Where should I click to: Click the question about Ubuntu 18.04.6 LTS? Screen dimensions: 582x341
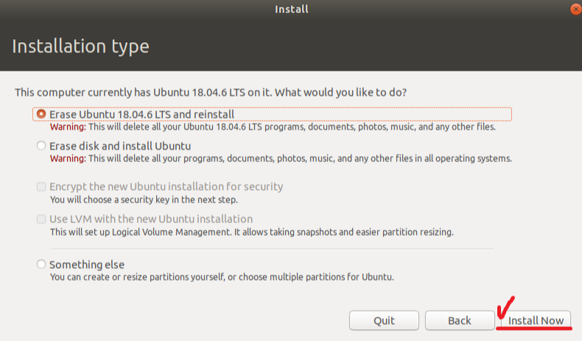pyautogui.click(x=211, y=92)
